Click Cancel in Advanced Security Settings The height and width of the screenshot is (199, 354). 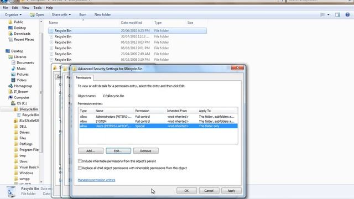[209, 191]
